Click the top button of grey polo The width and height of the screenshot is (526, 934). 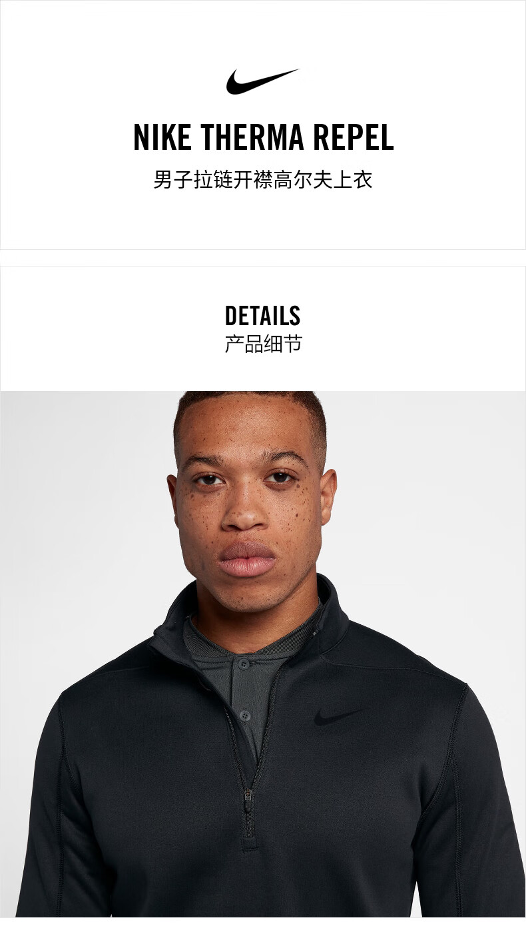point(244,664)
